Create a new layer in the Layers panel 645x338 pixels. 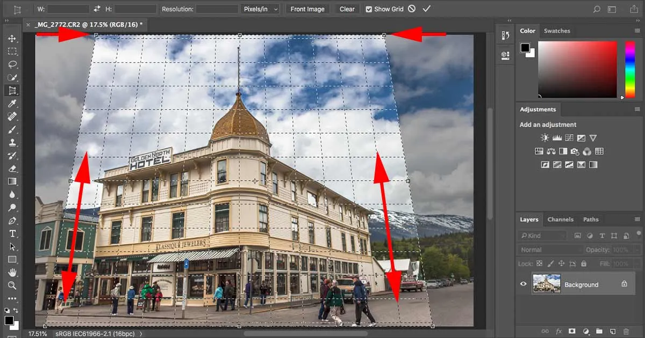click(x=612, y=331)
